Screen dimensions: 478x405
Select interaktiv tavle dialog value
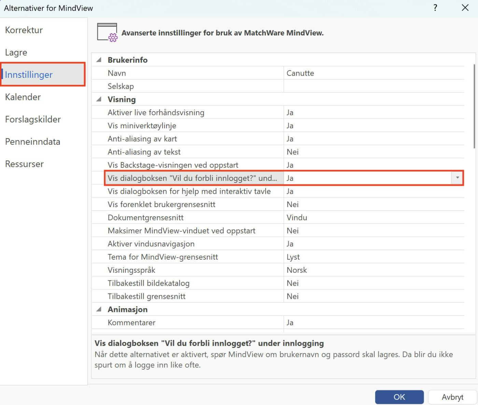374,191
